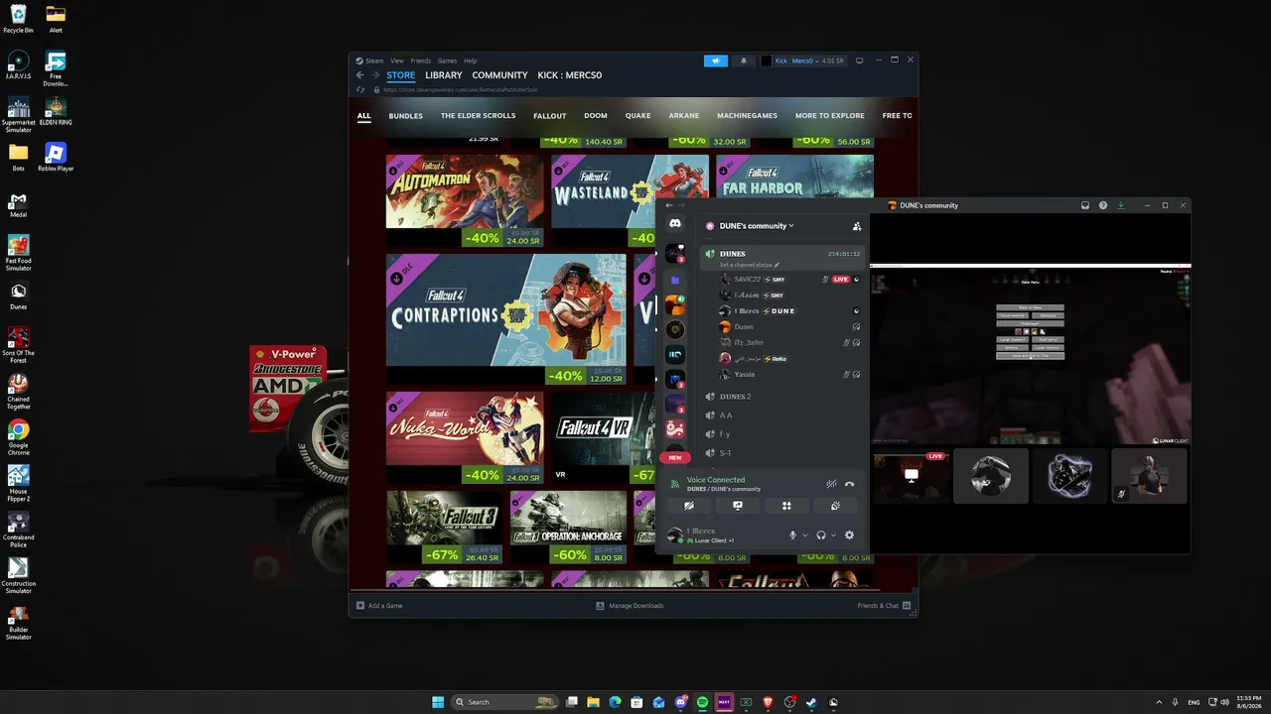Switch Steam to Big Picture mode
This screenshot has width=1271, height=714.
pos(860,60)
